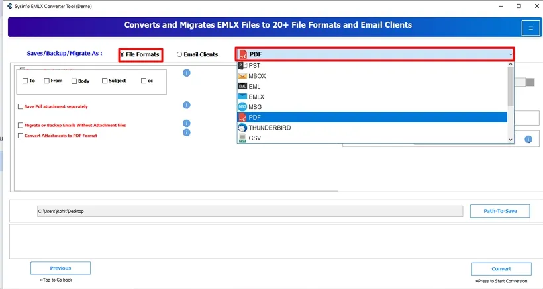
Task: Click the CSV file icon
Action: [242, 138]
